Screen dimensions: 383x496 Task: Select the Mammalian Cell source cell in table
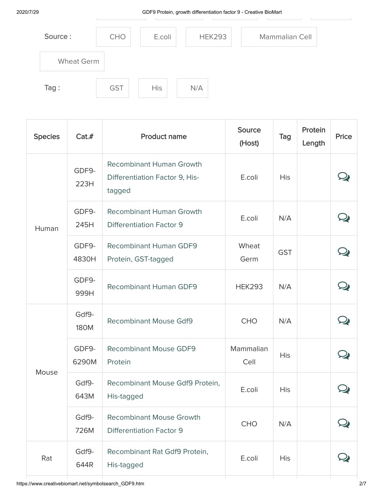pos(249,355)
